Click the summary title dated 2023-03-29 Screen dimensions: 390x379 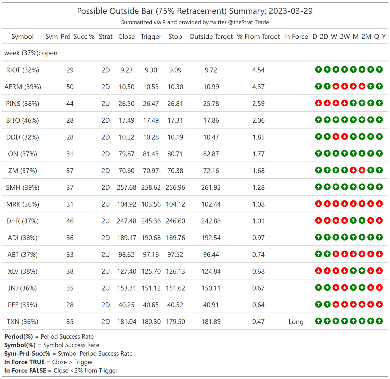point(195,11)
